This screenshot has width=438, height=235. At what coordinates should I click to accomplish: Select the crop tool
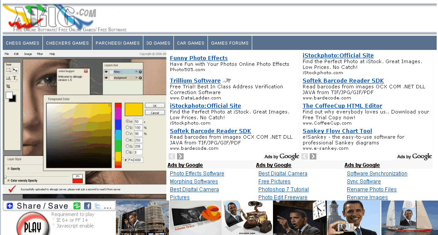[x=8, y=87]
